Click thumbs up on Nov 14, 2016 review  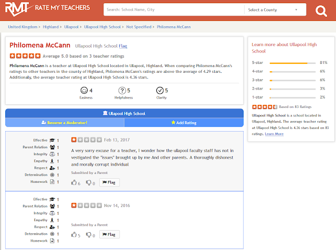click(x=74, y=235)
